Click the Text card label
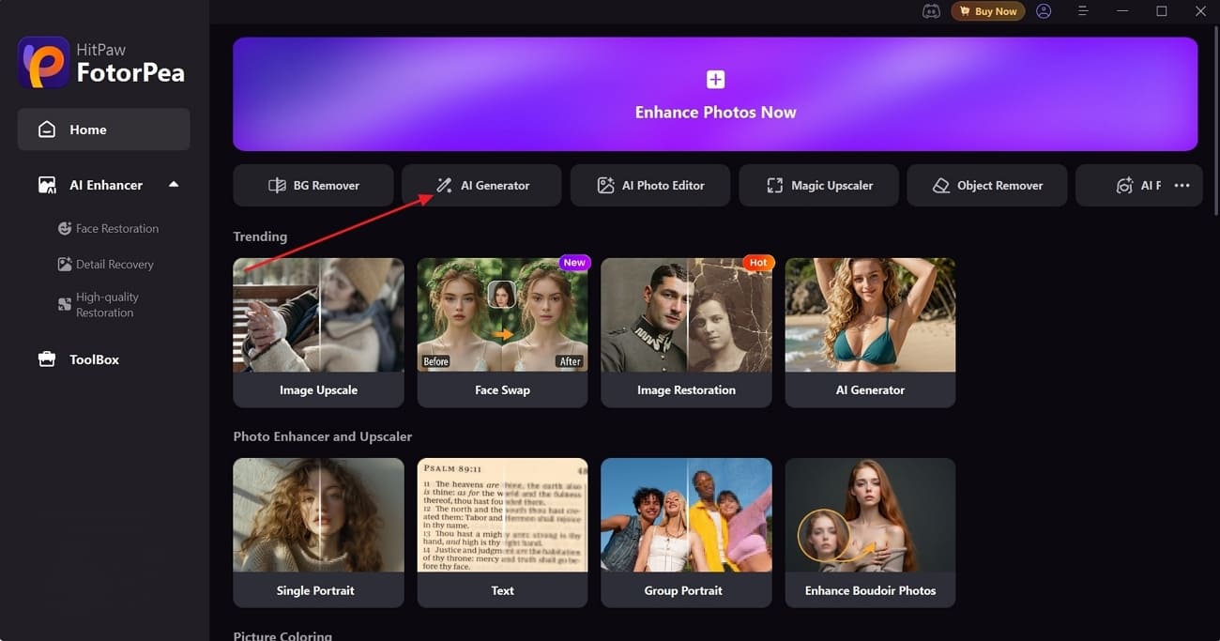1220x641 pixels. [x=502, y=590]
